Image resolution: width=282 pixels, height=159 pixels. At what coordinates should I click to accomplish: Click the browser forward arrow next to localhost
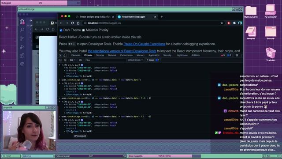coord(67,23)
